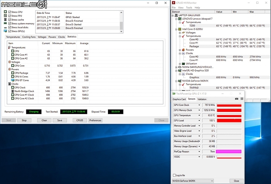The image size is (271, 184).
Task: Click the Utilization icon in HWMonitor
Action: (x=183, y=63)
